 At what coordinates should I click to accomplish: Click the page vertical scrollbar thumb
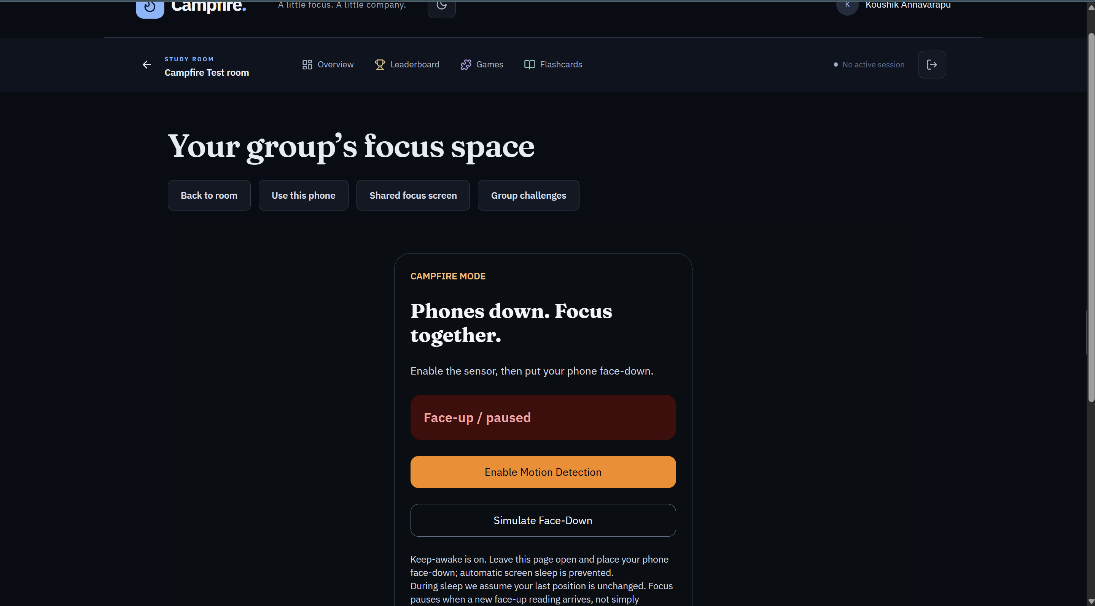1091,217
